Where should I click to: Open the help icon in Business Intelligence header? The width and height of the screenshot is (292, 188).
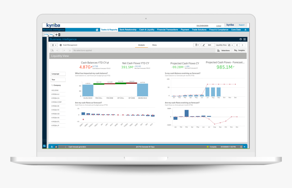(x=241, y=39)
